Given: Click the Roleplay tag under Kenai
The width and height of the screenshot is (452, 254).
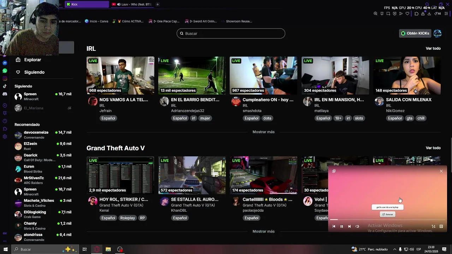Looking at the screenshot, I should [x=127, y=218].
